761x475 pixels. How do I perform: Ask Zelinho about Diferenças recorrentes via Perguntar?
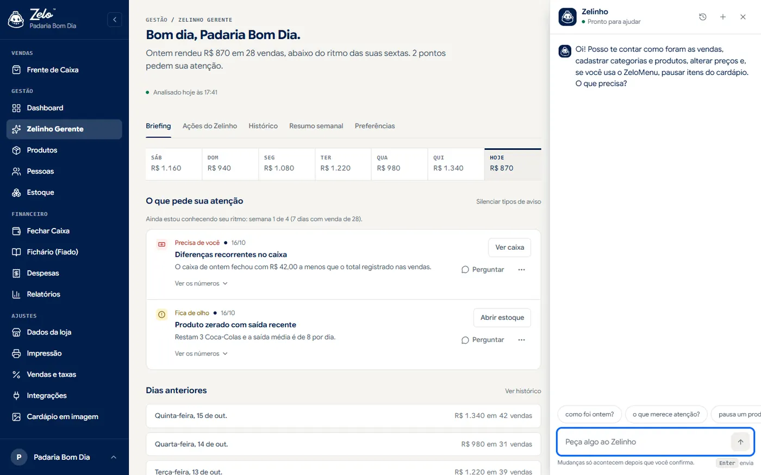click(x=483, y=270)
